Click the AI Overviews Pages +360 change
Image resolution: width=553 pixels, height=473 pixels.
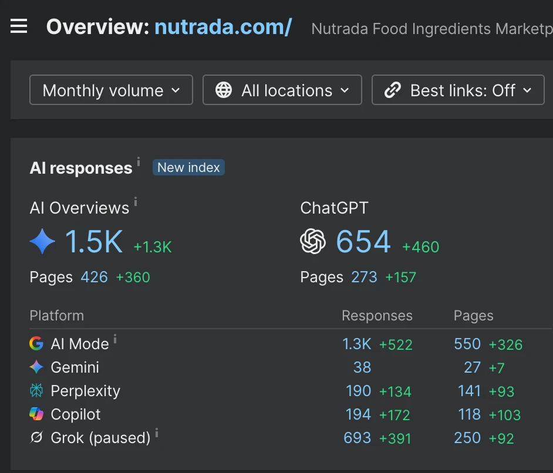click(133, 278)
